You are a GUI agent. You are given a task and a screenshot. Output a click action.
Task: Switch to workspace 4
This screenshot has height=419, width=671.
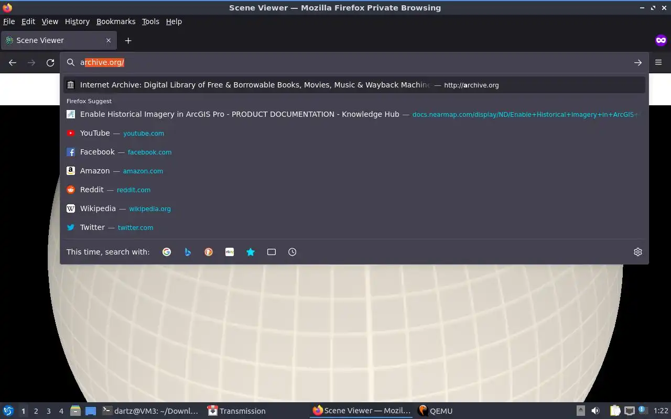(61, 411)
